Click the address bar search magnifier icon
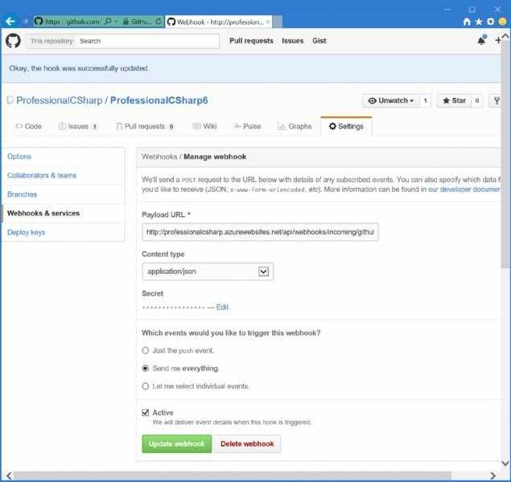 pos(108,22)
